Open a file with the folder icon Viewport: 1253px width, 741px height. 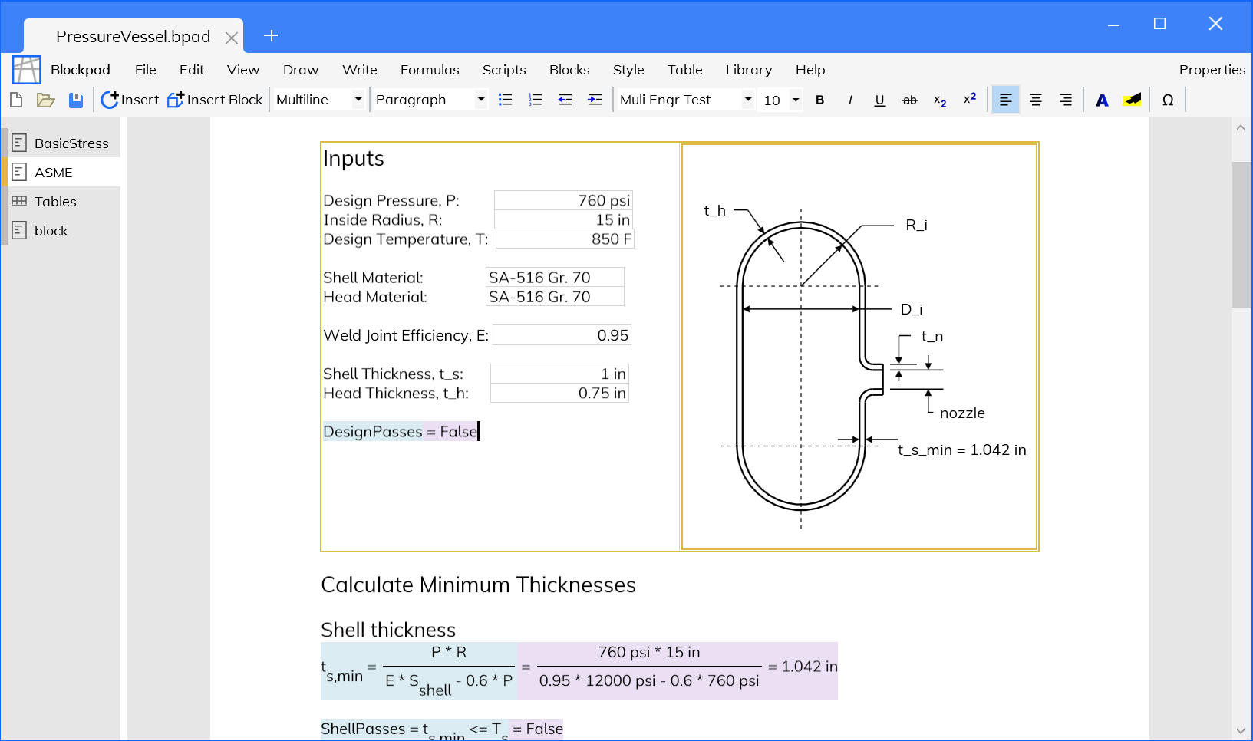click(46, 100)
